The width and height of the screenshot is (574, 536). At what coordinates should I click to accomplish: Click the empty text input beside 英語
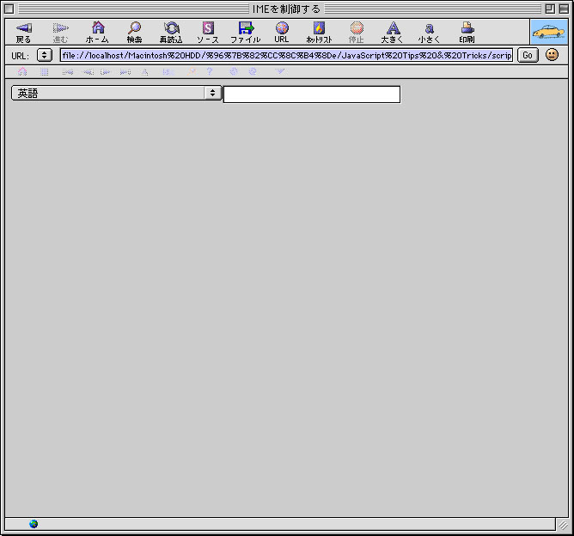312,94
